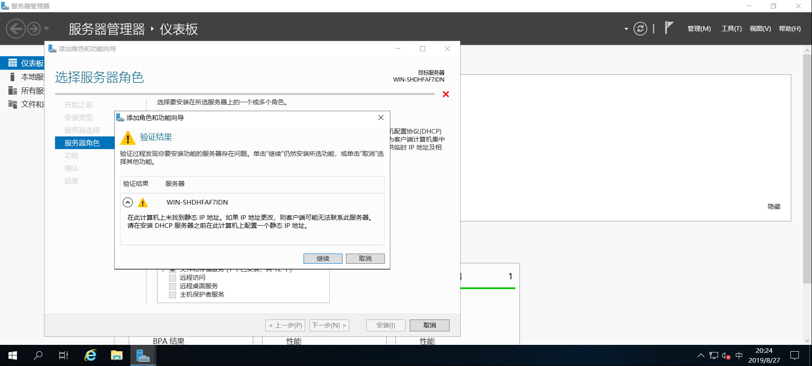Click the 验证结果 column header
This screenshot has height=366, width=812.
(x=135, y=183)
